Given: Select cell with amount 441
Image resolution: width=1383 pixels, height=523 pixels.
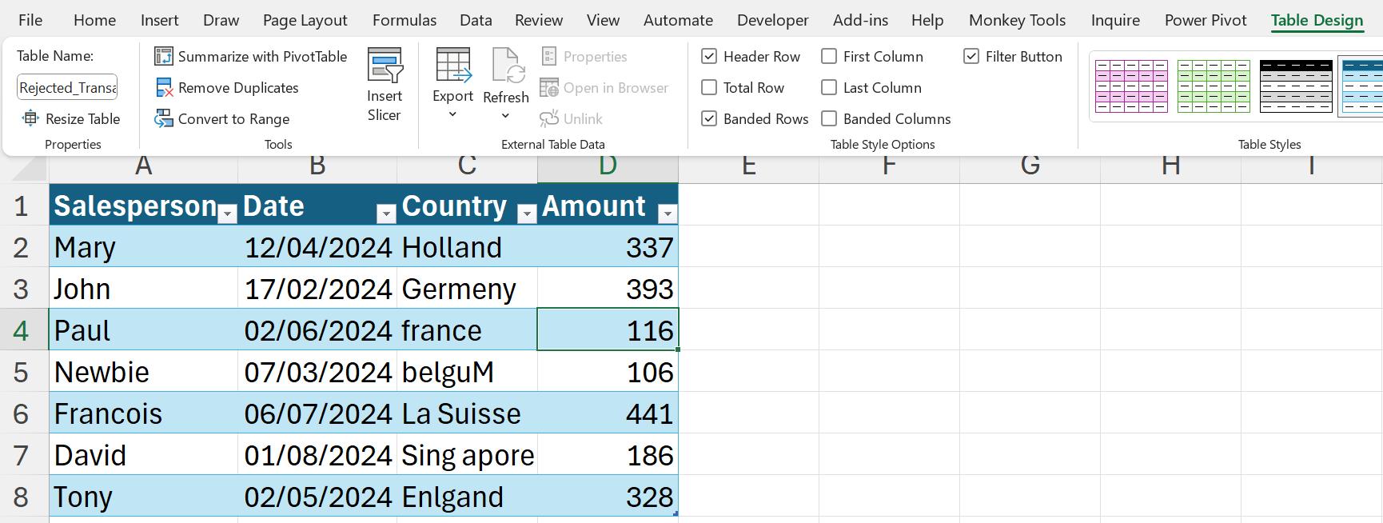Looking at the screenshot, I should click(x=608, y=413).
